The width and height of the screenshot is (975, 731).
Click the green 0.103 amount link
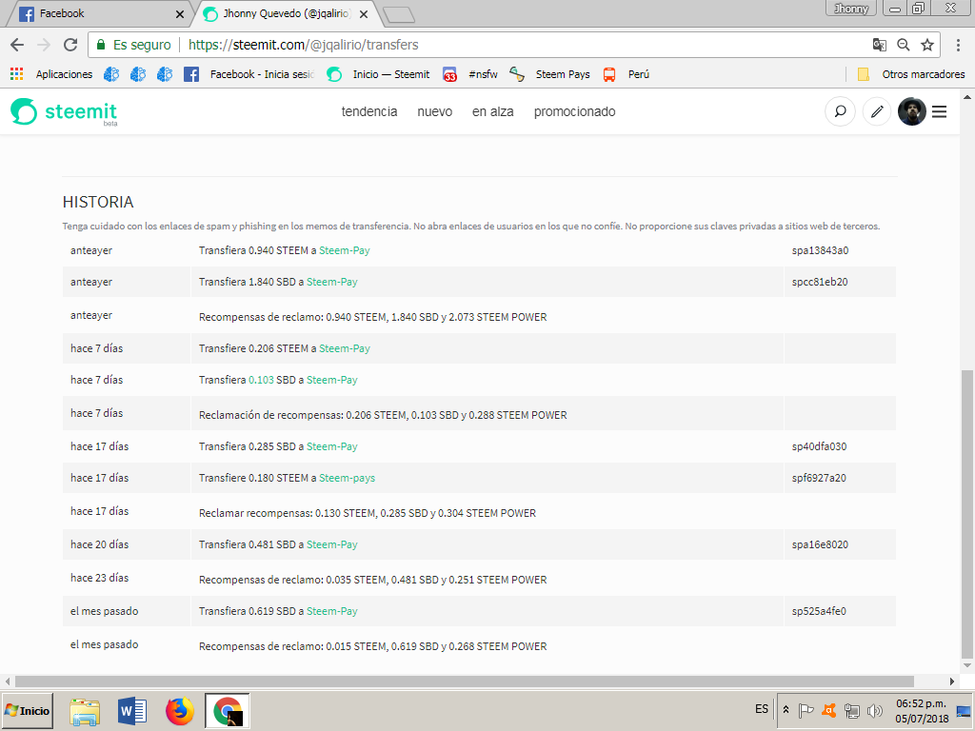(261, 380)
